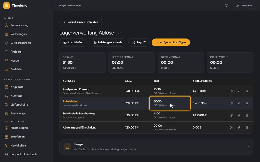Mark the project complete with Abschließen
The image size is (260, 162).
pos(73,42)
